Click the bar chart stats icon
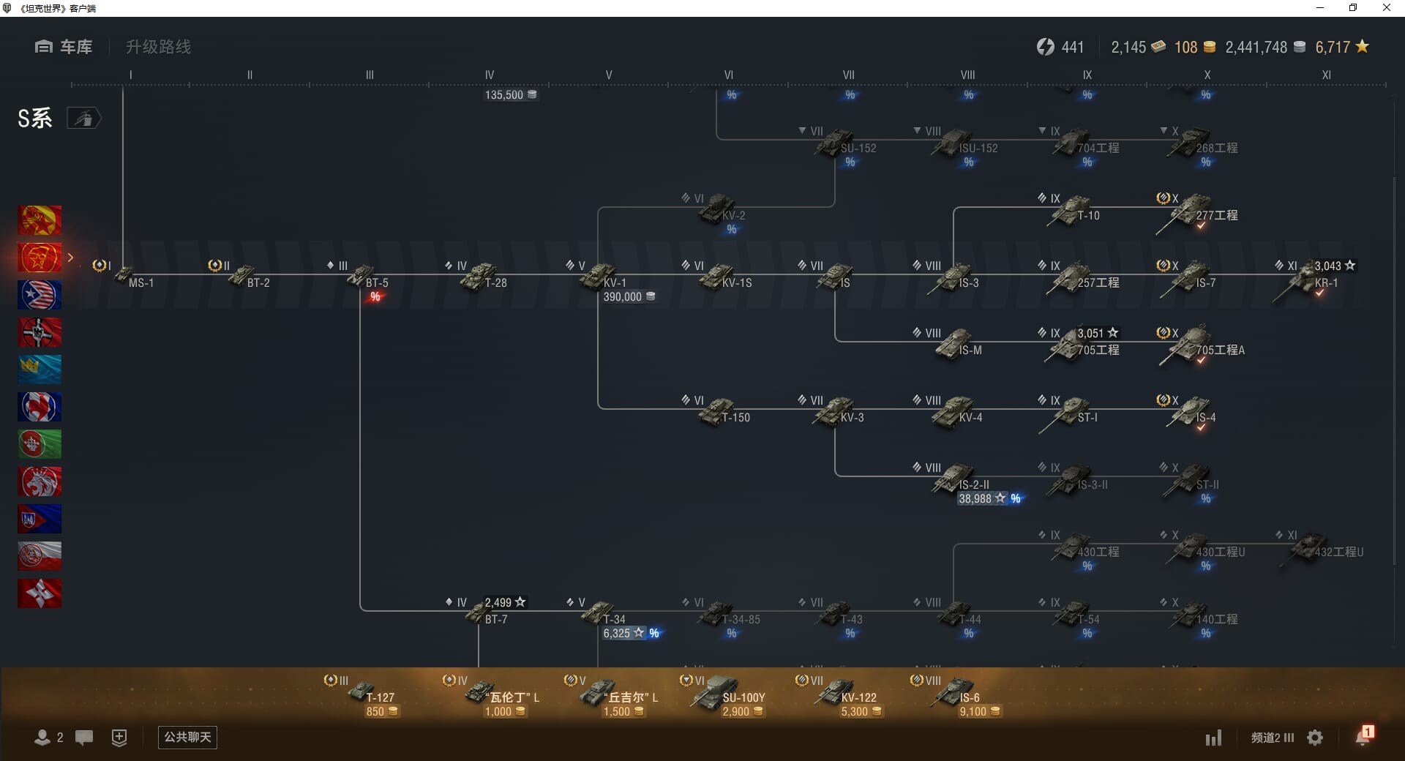 pyautogui.click(x=1213, y=738)
